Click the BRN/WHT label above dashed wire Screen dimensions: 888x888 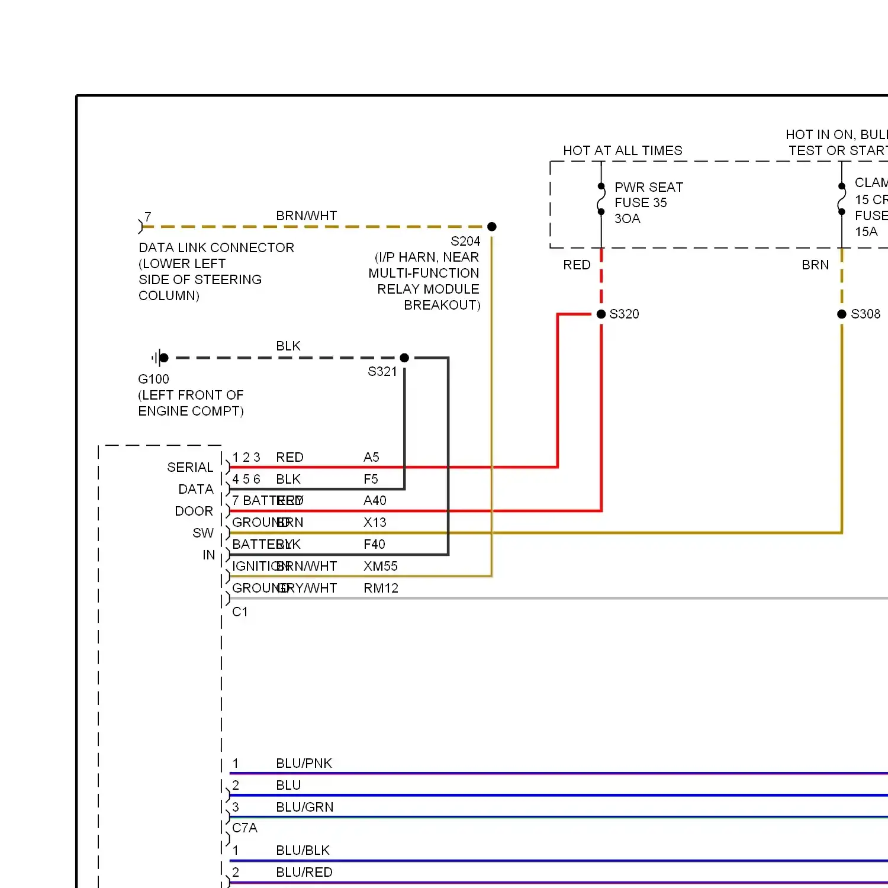pyautogui.click(x=307, y=215)
